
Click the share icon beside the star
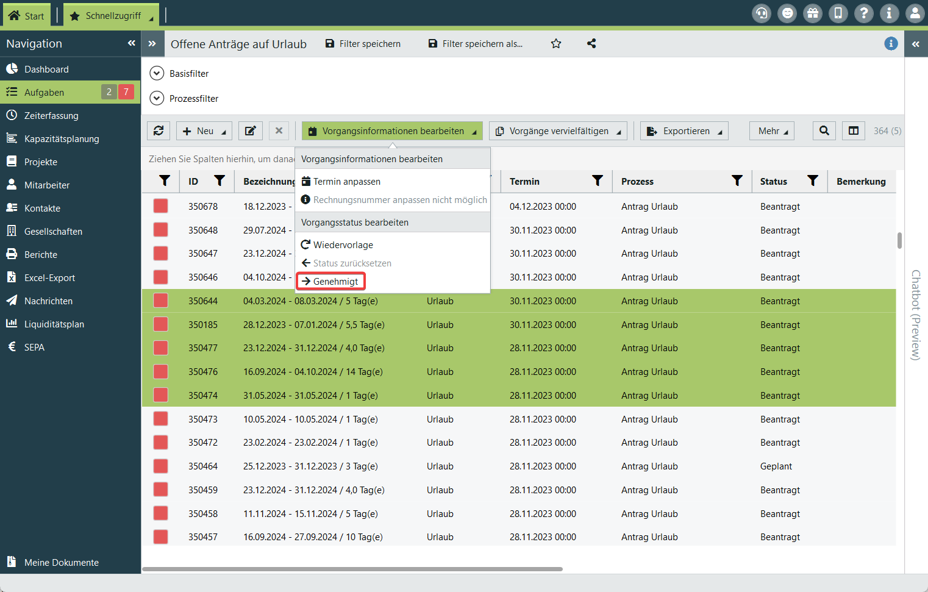(591, 44)
